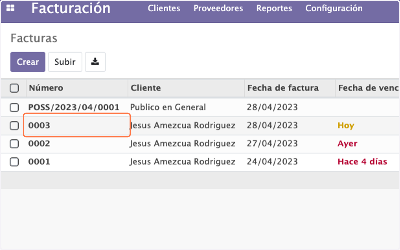This screenshot has height=250, width=400.
Task: Check the box for invoice 0001
Action: tap(14, 162)
